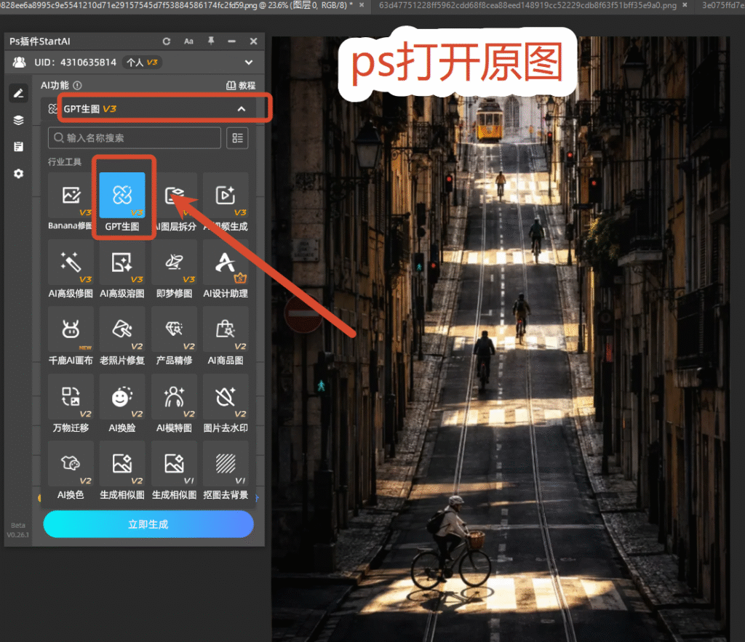
Task: Close the first document tab
Action: (362, 5)
